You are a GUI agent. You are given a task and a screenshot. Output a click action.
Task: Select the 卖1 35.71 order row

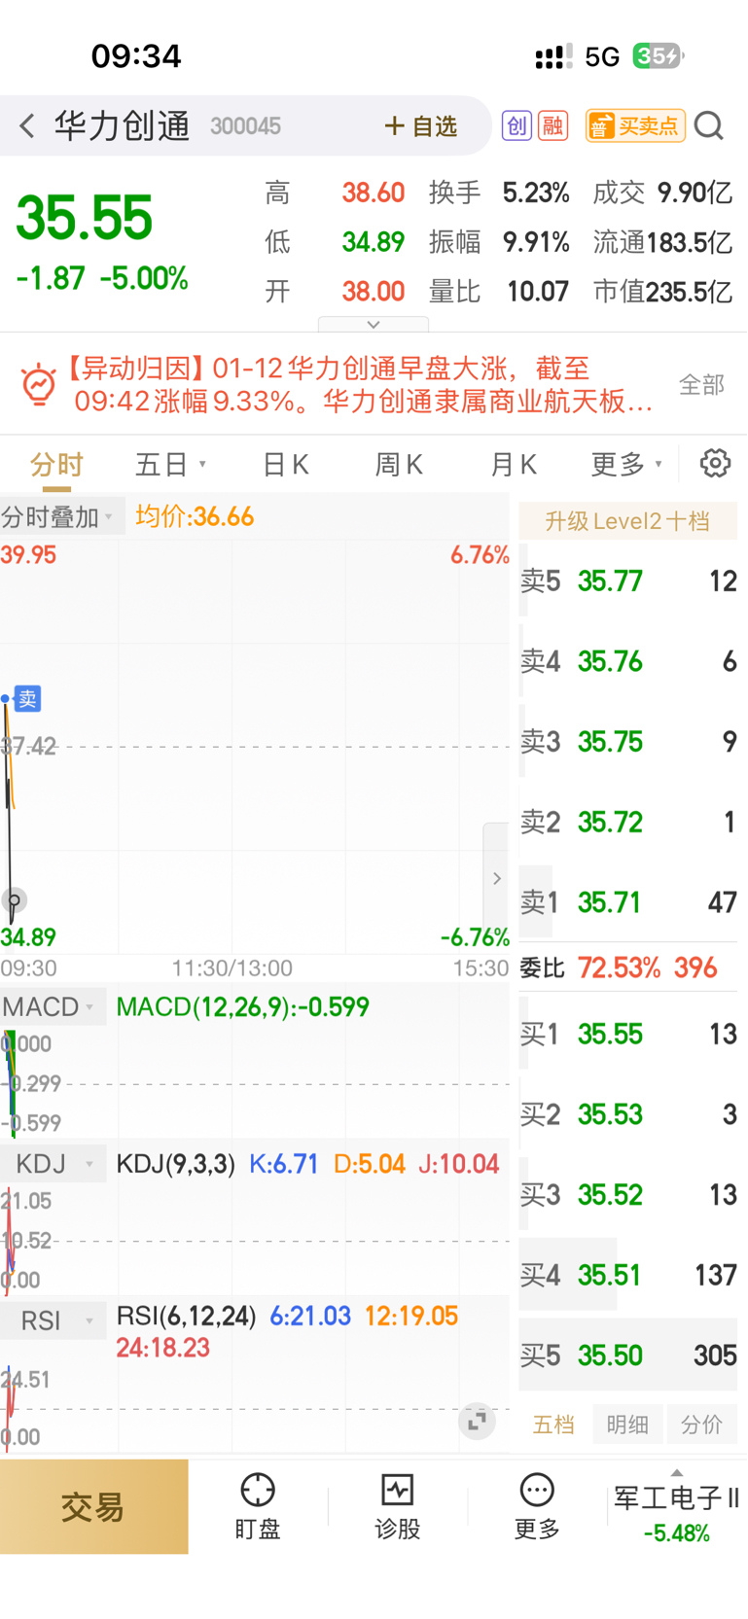tap(627, 903)
